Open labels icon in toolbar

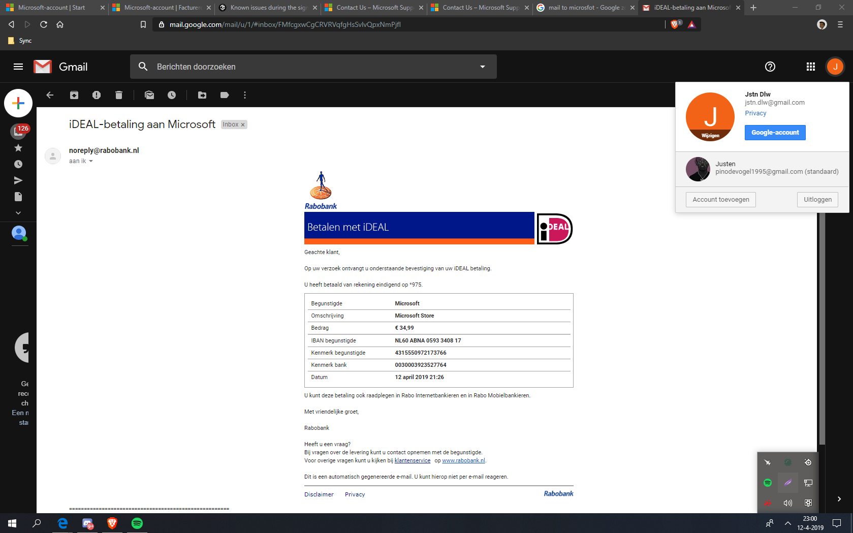225,95
